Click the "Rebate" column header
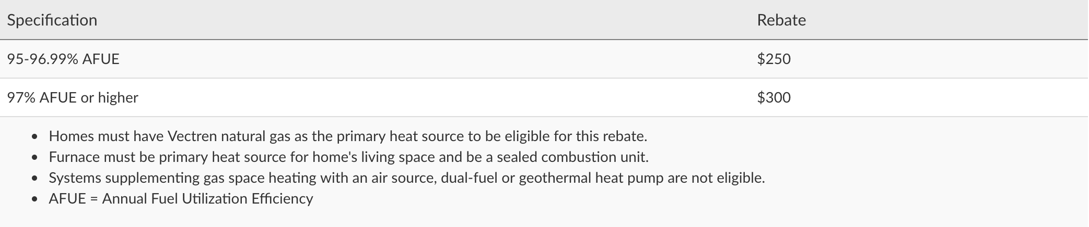The image size is (1089, 227). 781,20
